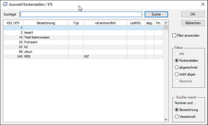Screen dimensions: 208x125
Task: Click the verantwortlich column header
Action: 105,23
